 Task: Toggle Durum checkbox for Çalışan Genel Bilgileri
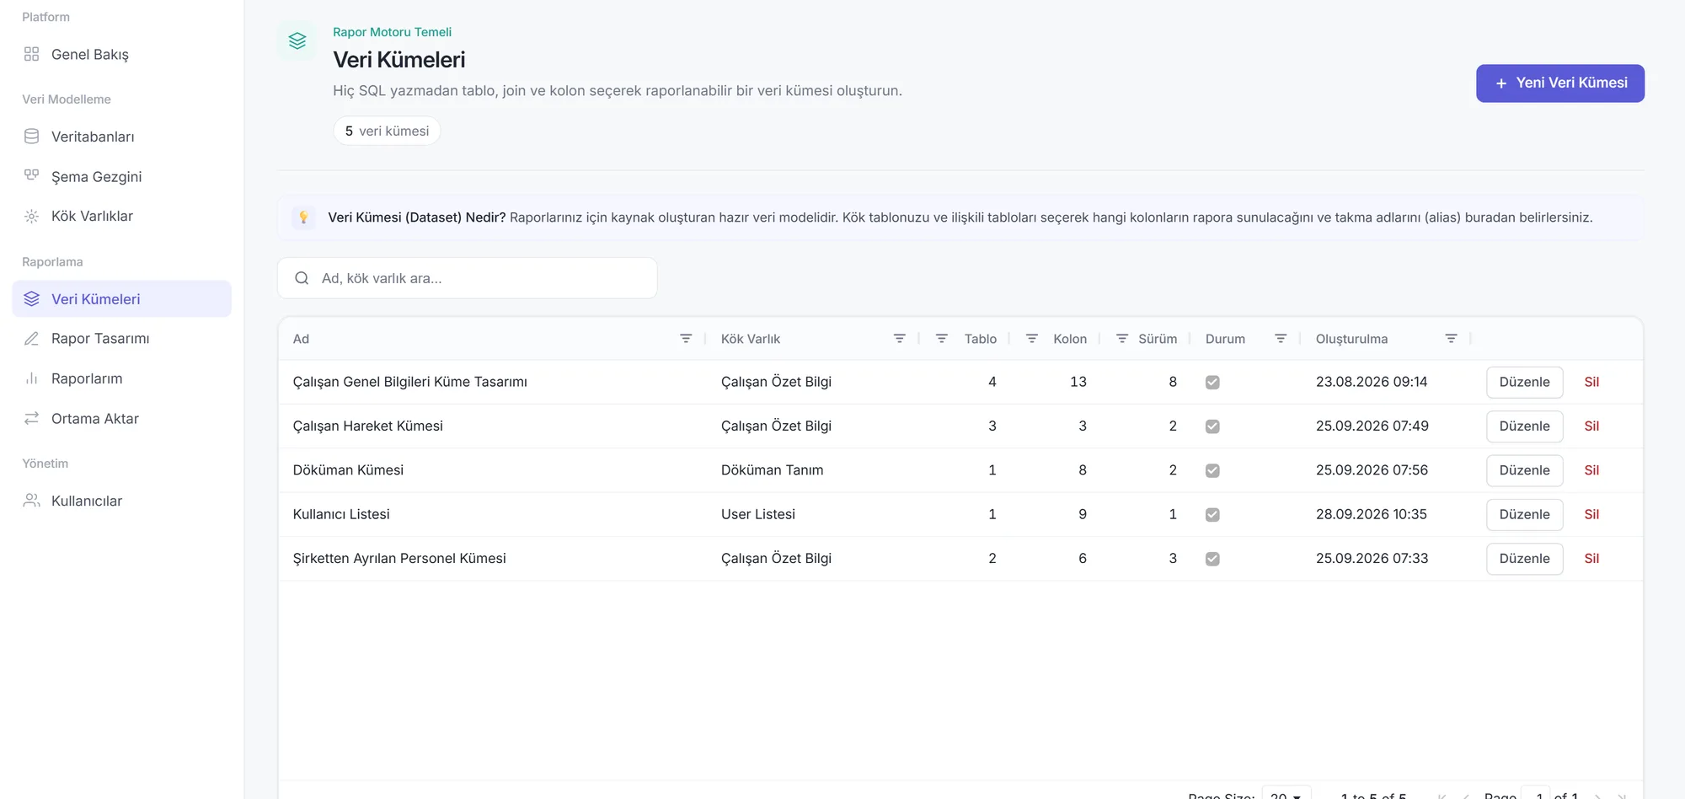coord(1212,383)
